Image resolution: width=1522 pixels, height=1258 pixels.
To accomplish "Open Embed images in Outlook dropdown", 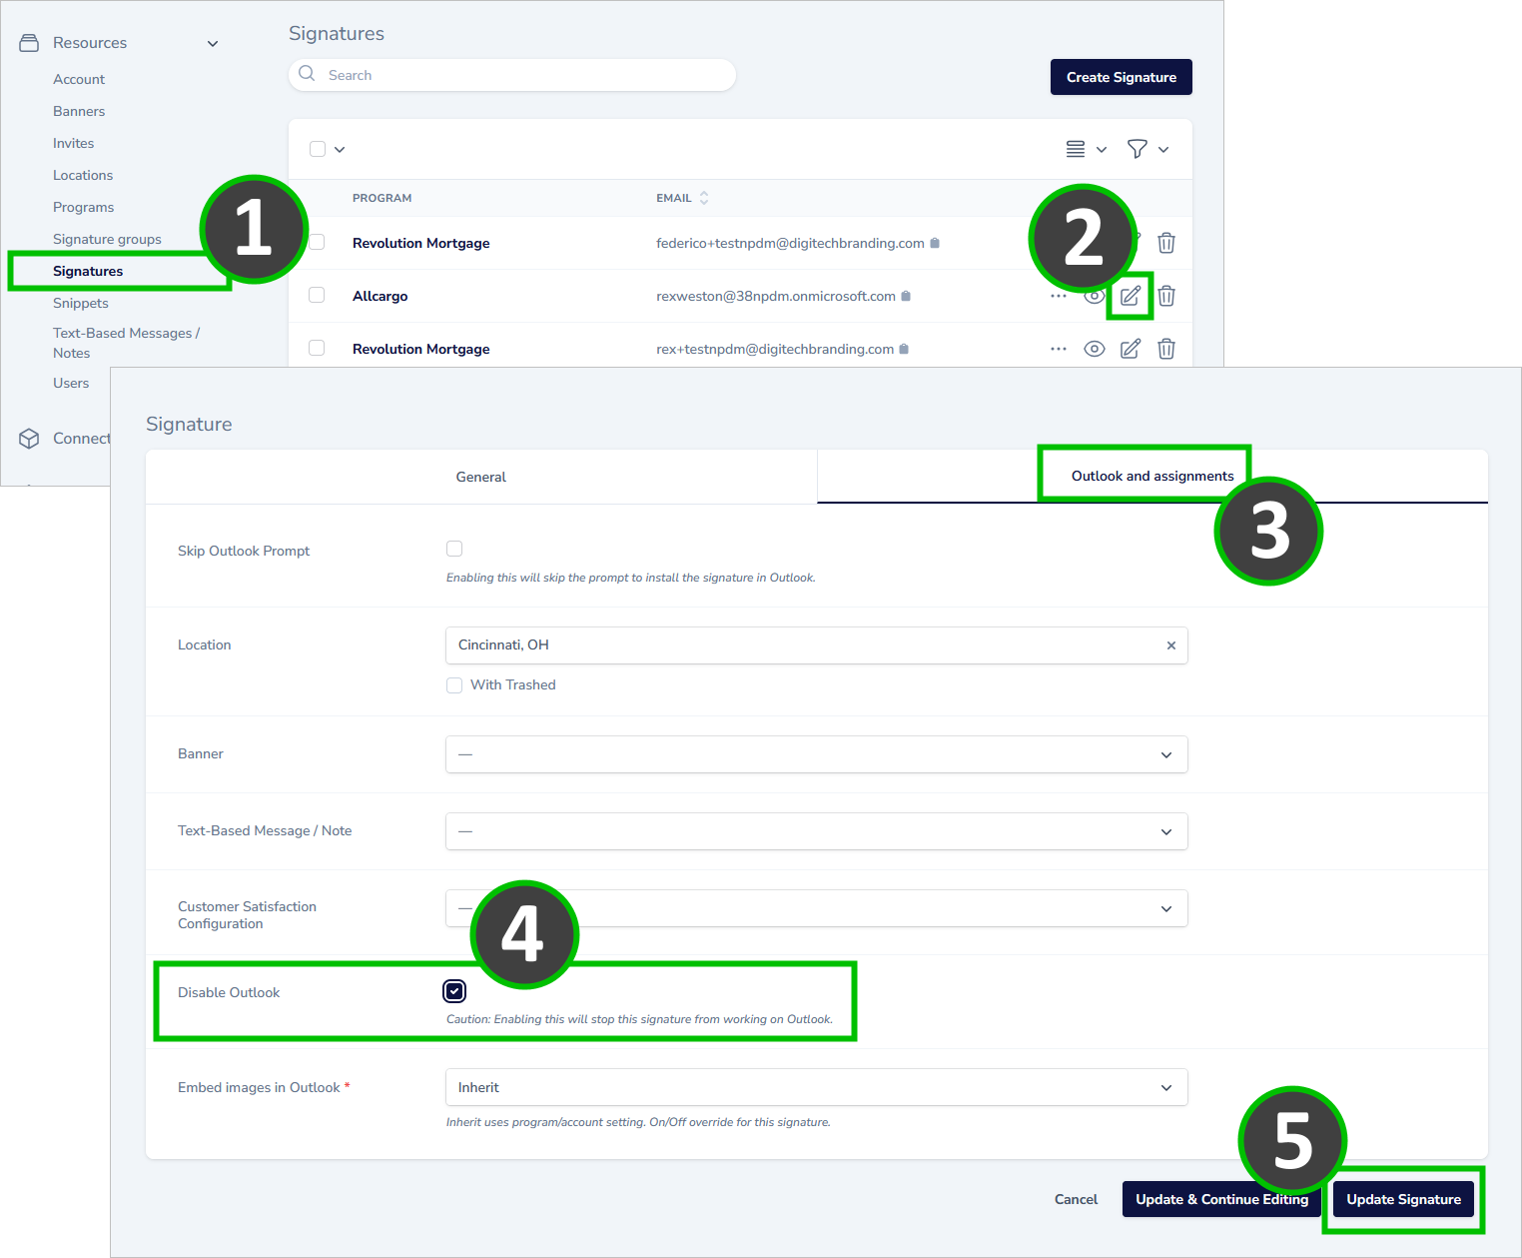I will 816,1087.
